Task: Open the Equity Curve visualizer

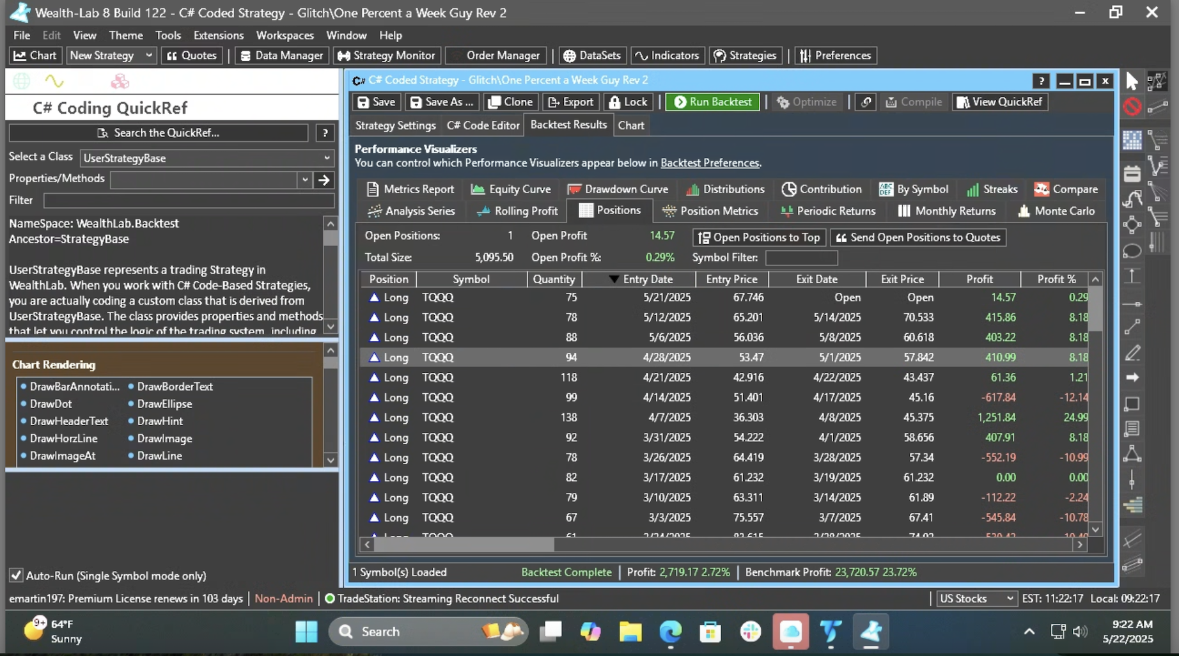Action: coord(511,189)
